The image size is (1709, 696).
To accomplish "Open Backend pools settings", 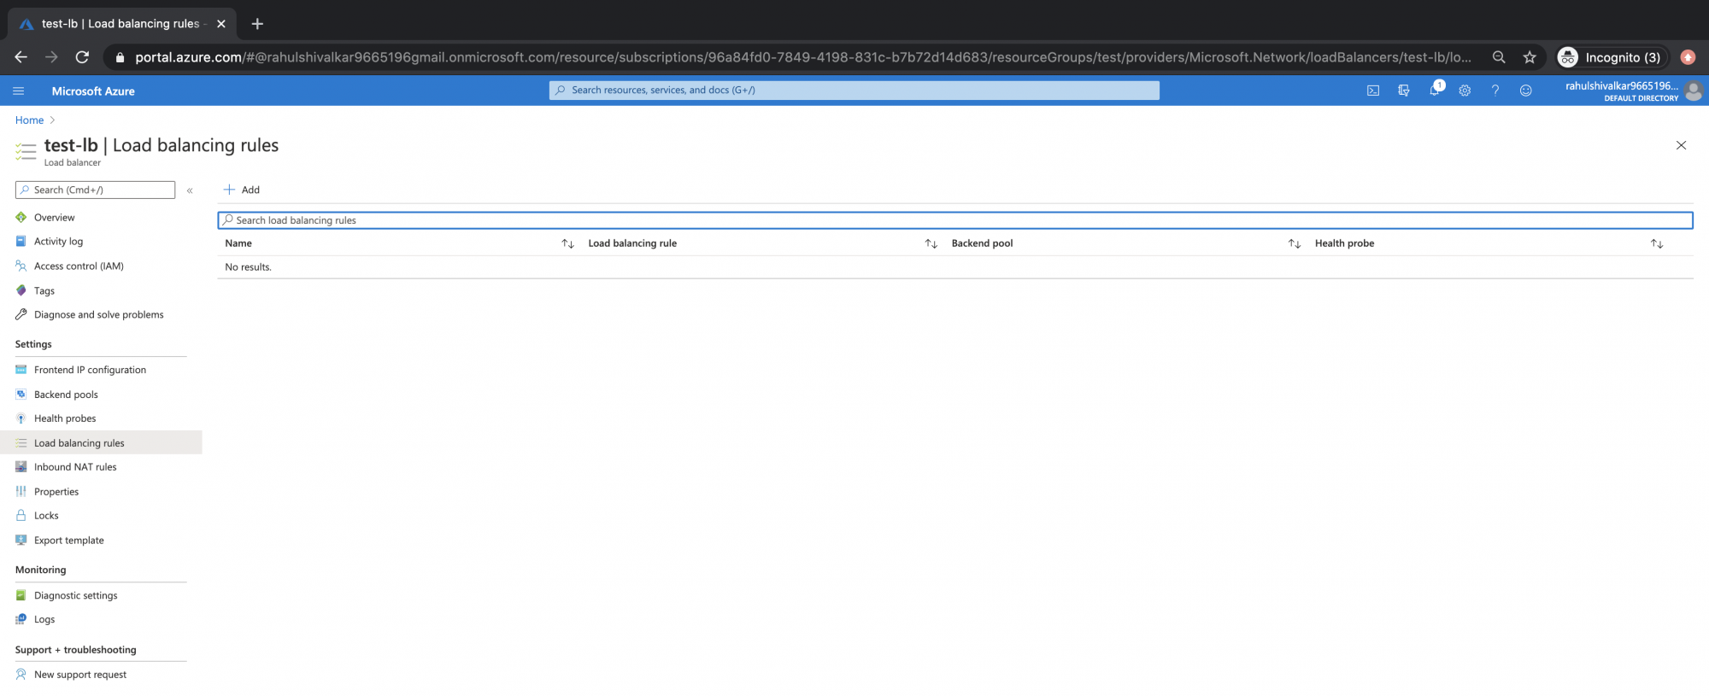I will pos(66,395).
